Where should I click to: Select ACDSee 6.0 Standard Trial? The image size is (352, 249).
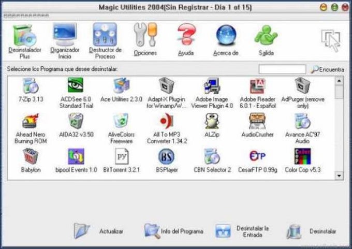point(76,93)
